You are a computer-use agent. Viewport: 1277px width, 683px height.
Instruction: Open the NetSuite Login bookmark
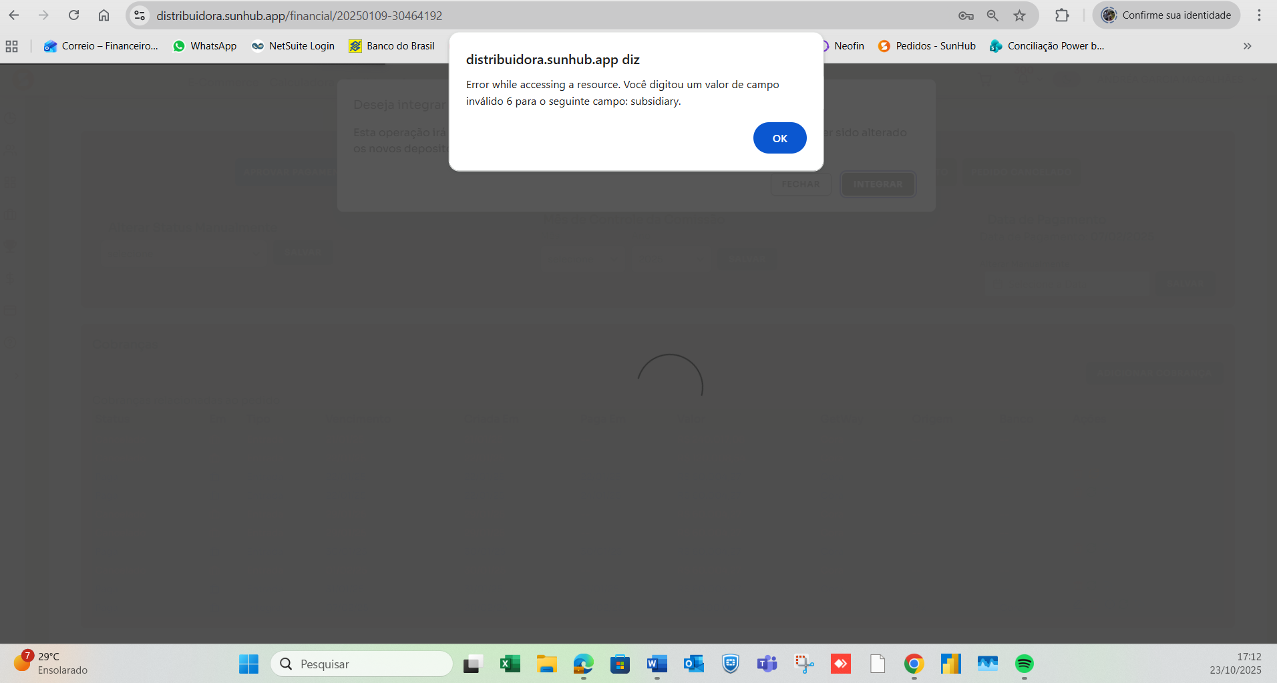pos(293,46)
